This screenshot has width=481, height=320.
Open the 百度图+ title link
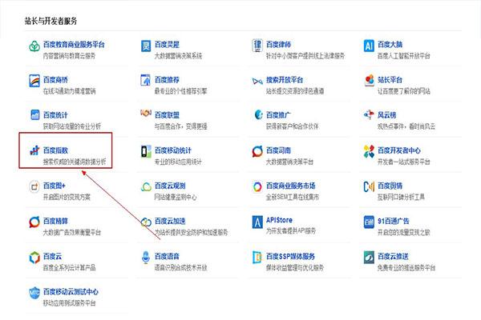click(x=55, y=186)
